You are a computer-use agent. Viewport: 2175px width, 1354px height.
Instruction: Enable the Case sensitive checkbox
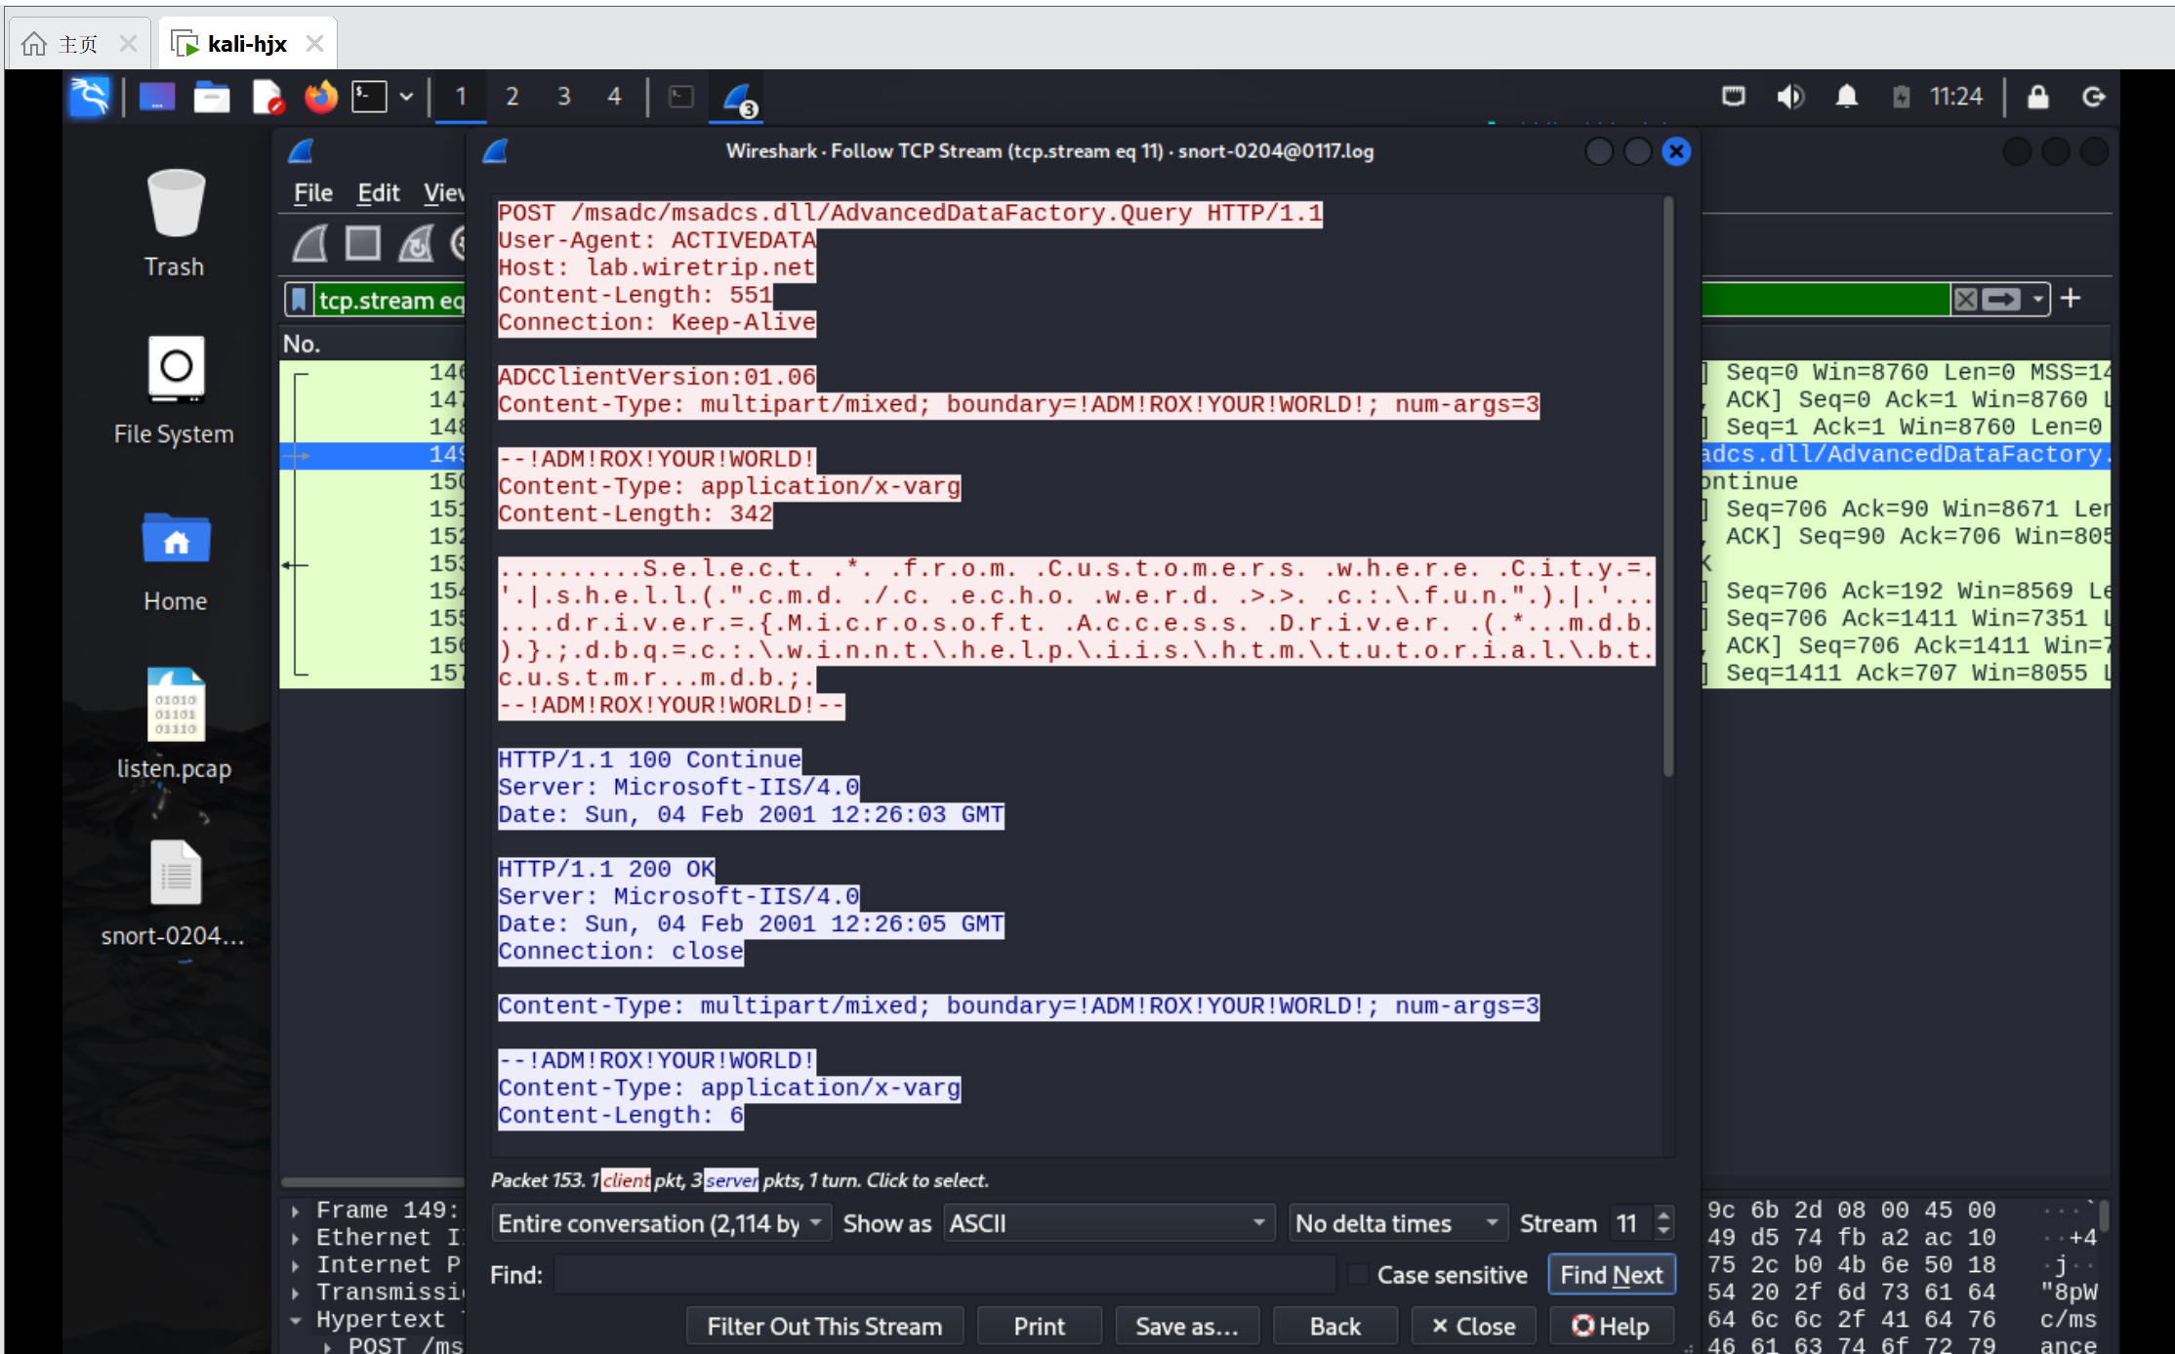tap(1358, 1275)
